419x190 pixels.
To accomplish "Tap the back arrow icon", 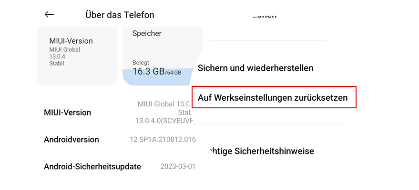I will tap(49, 14).
